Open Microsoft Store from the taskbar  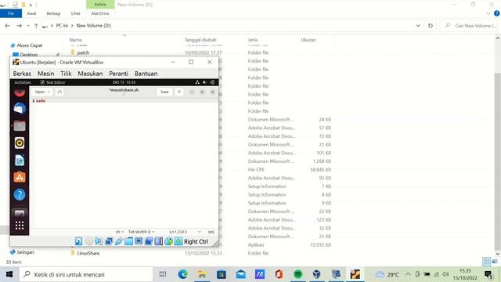tap(221, 274)
